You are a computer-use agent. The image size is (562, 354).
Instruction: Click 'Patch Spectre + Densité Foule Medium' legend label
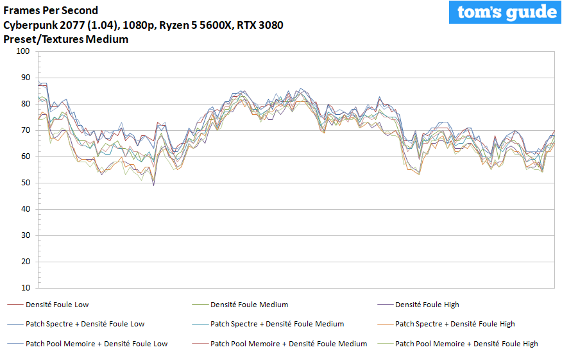[277, 324]
